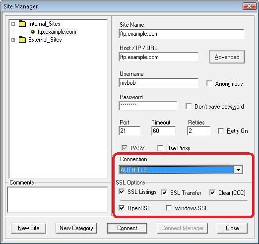Click the Internal_Sites folder icon
This screenshot has height=244, width=259.
click(x=22, y=24)
